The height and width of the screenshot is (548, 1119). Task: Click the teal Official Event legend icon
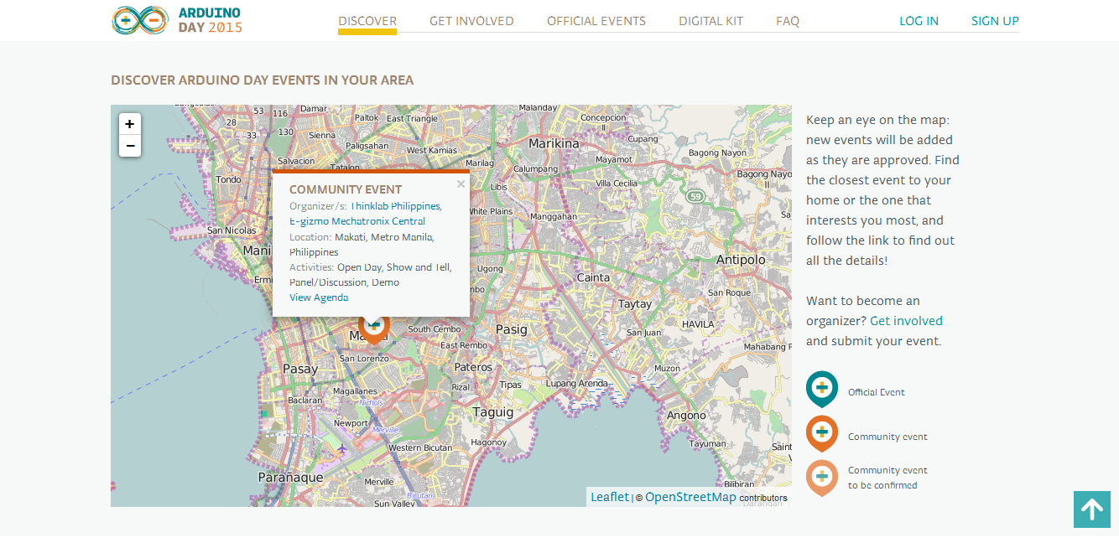coord(821,389)
